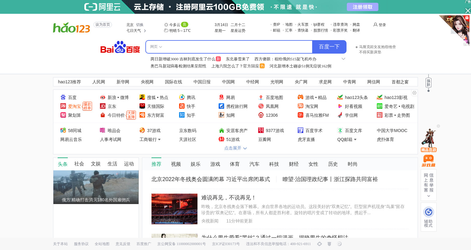
Task: Open the 12306 railway icon
Action: click(x=261, y=115)
